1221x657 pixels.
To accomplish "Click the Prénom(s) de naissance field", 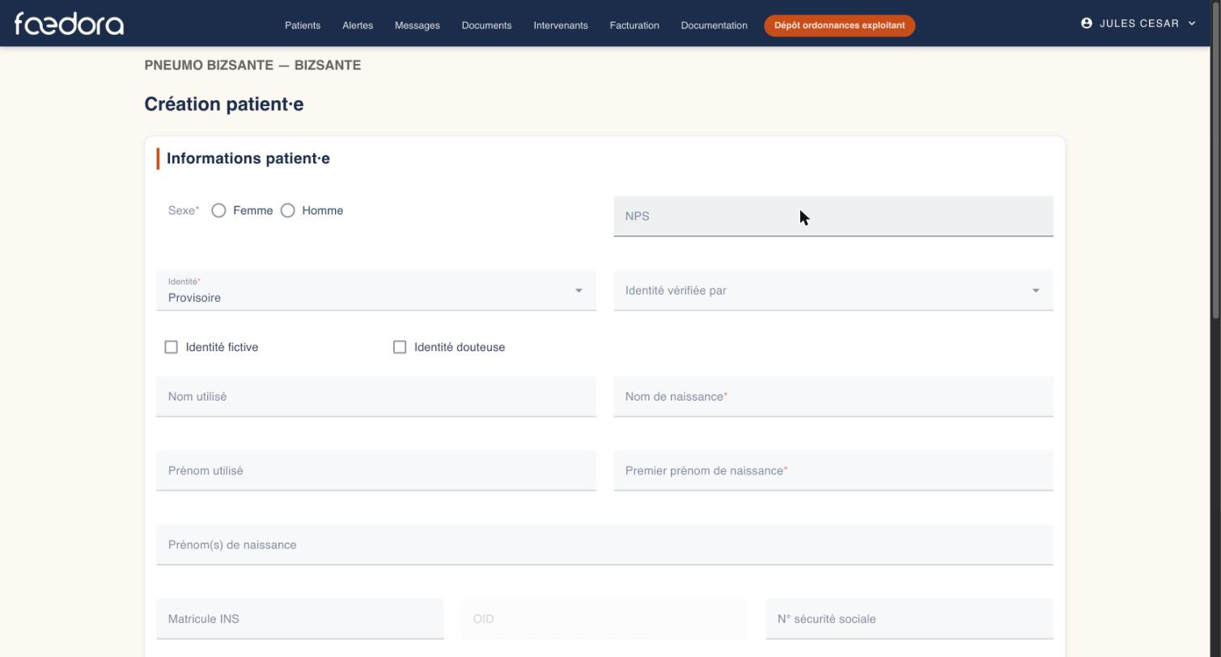I will [x=605, y=545].
